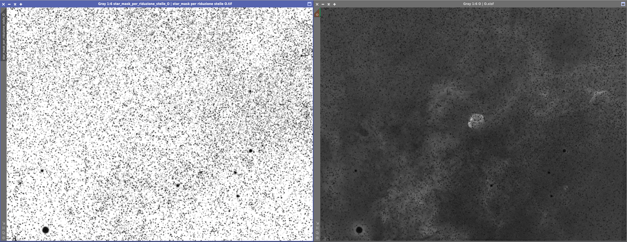Shade the O.xisf window with the roll-up button
This screenshot has height=242, width=627.
click(x=329, y=4)
